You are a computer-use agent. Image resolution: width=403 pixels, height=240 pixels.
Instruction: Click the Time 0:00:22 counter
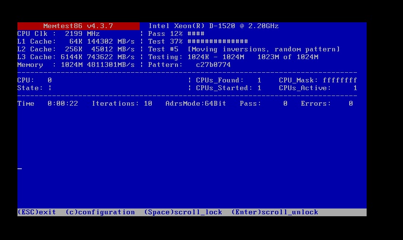(x=48, y=104)
